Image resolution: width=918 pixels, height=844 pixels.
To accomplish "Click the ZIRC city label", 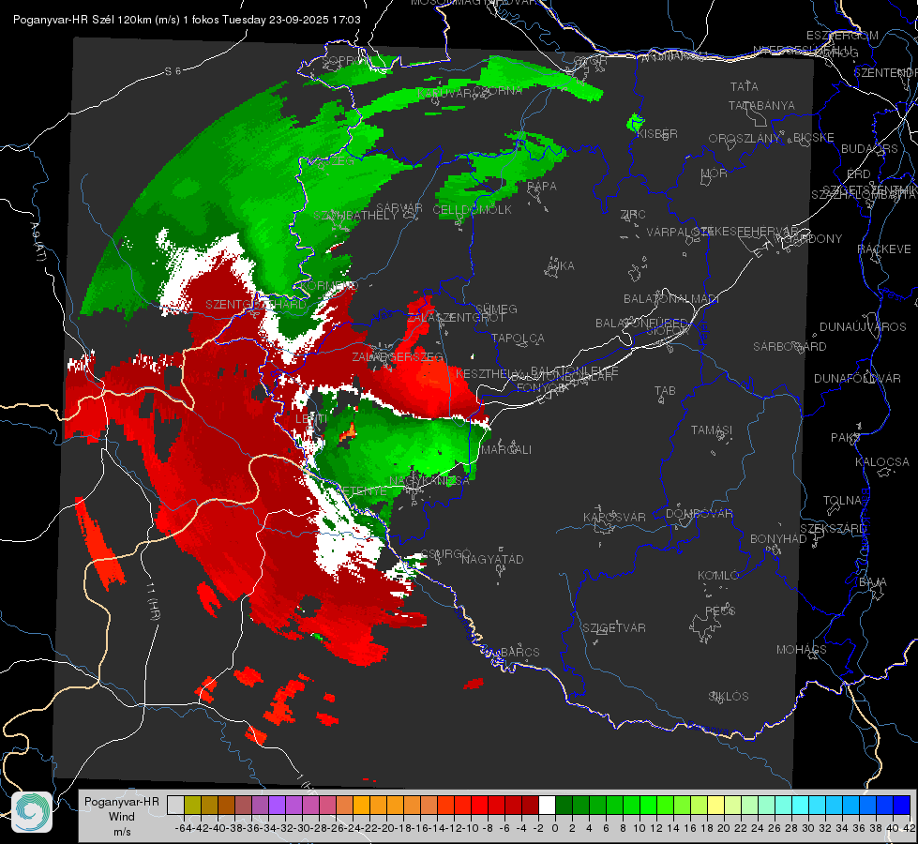I will point(632,215).
